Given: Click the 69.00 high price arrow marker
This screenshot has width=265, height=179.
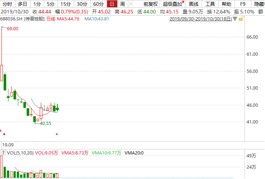Looking at the screenshot, I should pyautogui.click(x=10, y=28).
